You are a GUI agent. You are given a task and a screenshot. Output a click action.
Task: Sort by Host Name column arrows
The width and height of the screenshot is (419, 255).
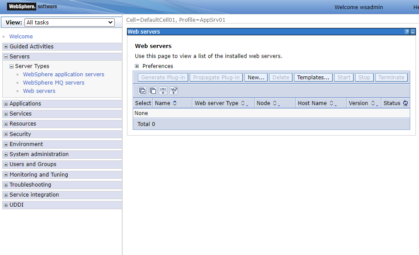pyautogui.click(x=331, y=103)
